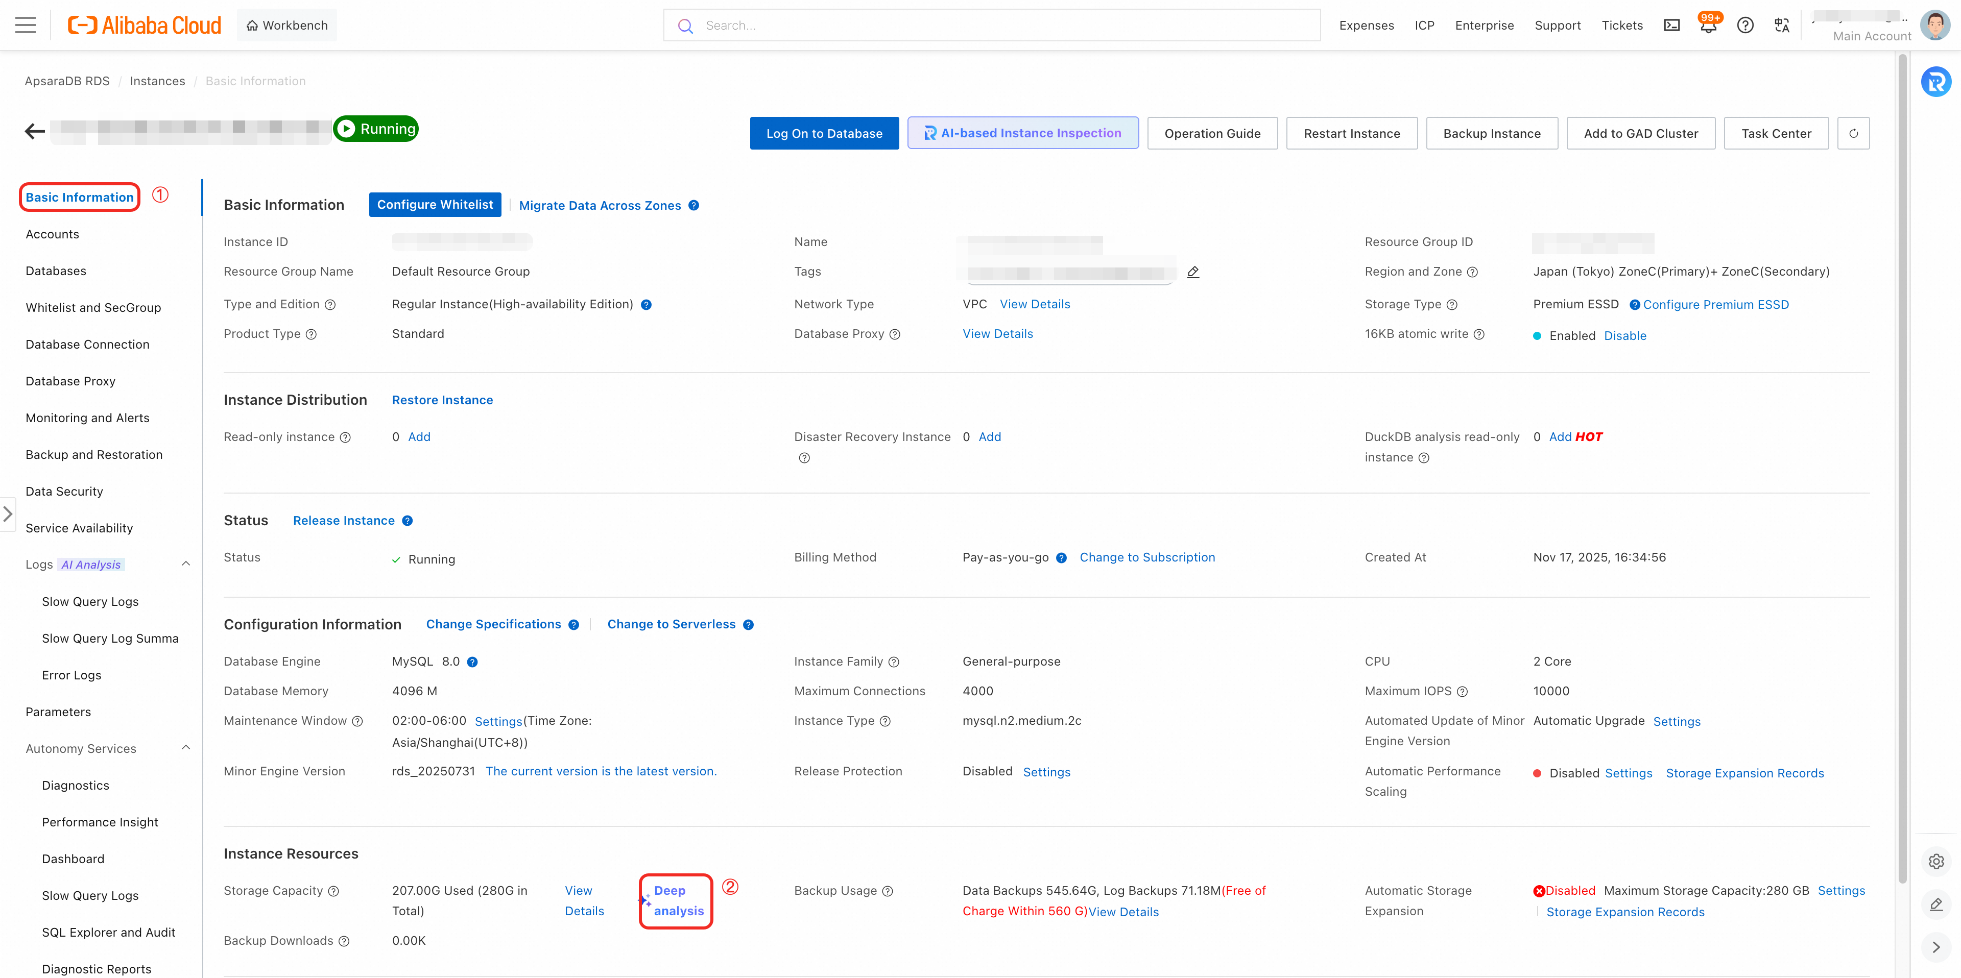Viewport: 1961px width, 978px height.
Task: Disable 16KB atomic write
Action: click(x=1624, y=336)
